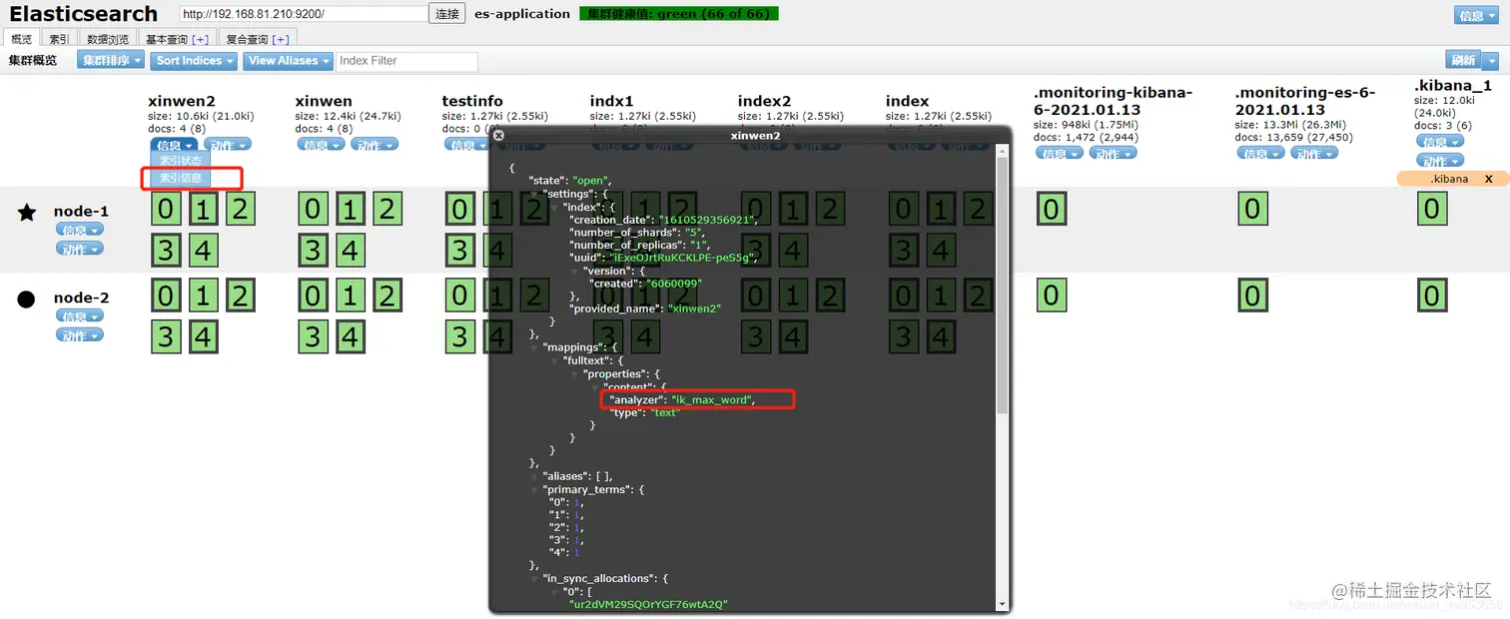Click the dialog's vertical scrollbar

coord(1003,285)
